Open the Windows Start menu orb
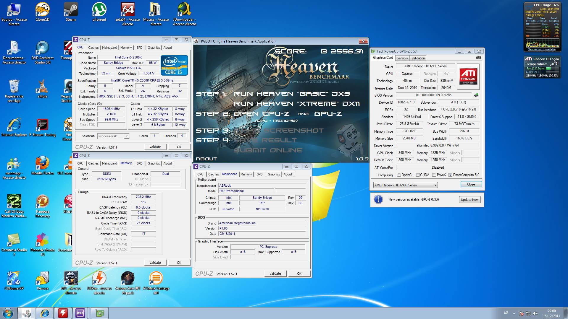The height and width of the screenshot is (319, 568). pyautogui.click(x=8, y=313)
